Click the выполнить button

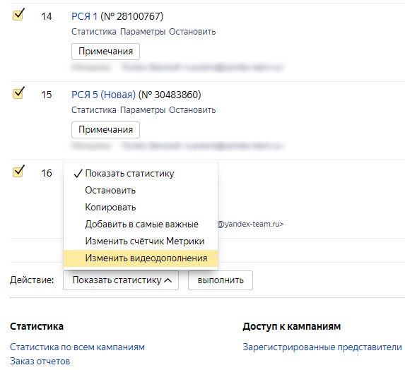[x=221, y=280]
